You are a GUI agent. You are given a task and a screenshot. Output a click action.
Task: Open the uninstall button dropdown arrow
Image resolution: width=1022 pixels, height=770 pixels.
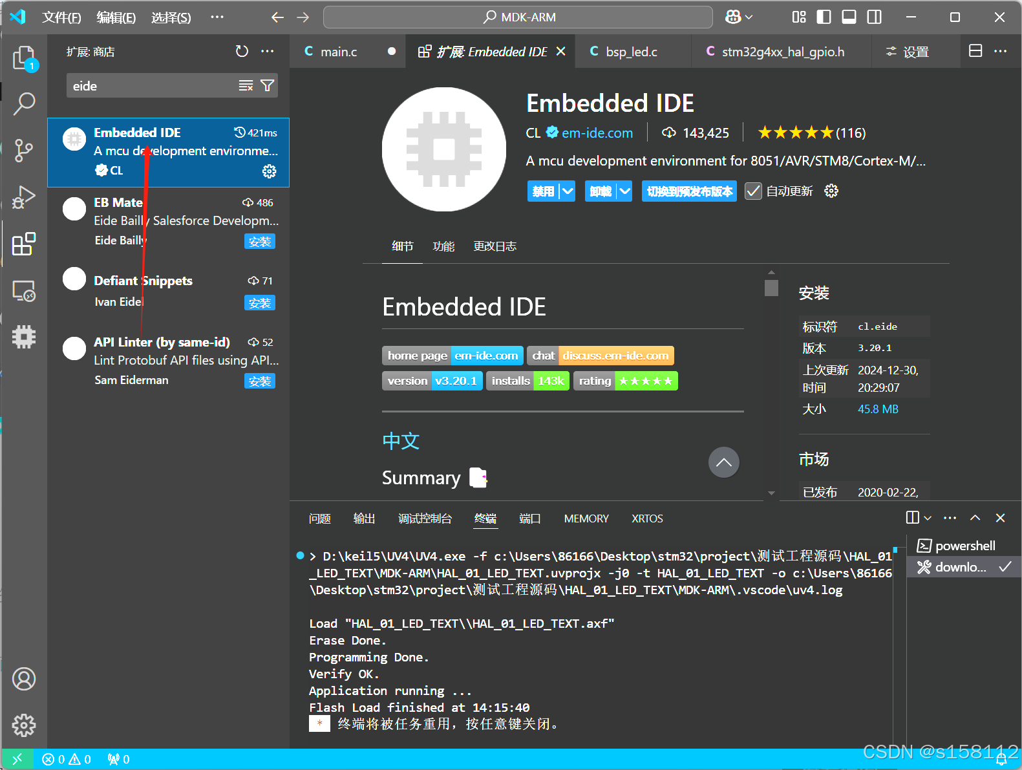coord(624,191)
